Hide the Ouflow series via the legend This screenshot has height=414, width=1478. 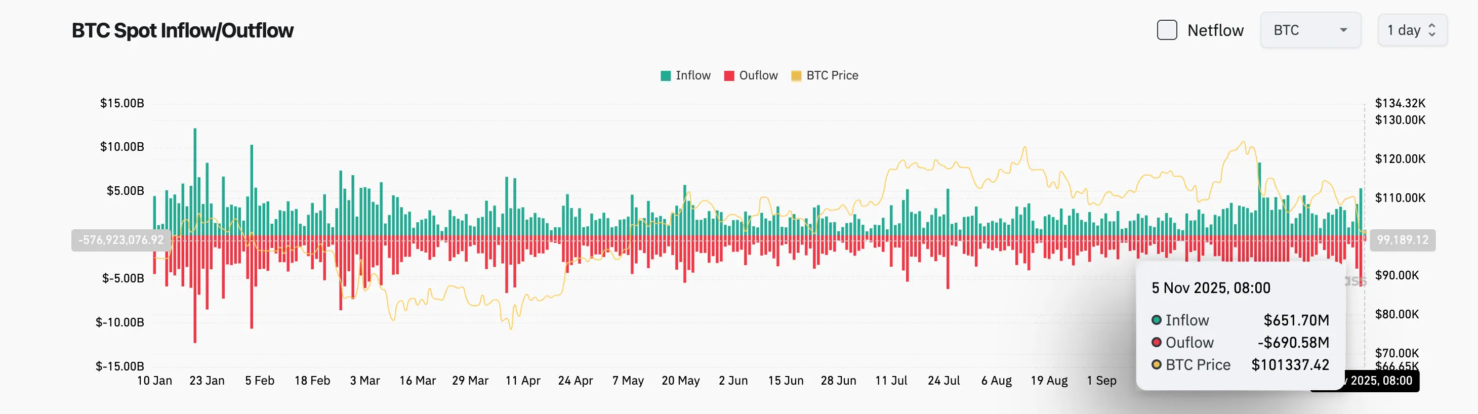[x=758, y=75]
